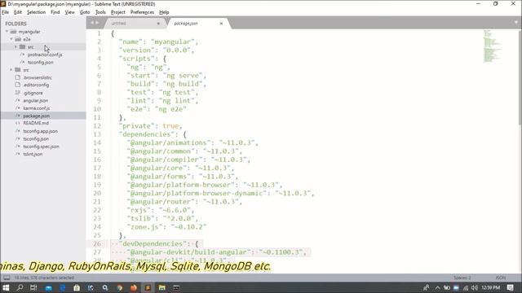Click the status bar panel switcher icon
522x293 pixels.
tap(7, 278)
